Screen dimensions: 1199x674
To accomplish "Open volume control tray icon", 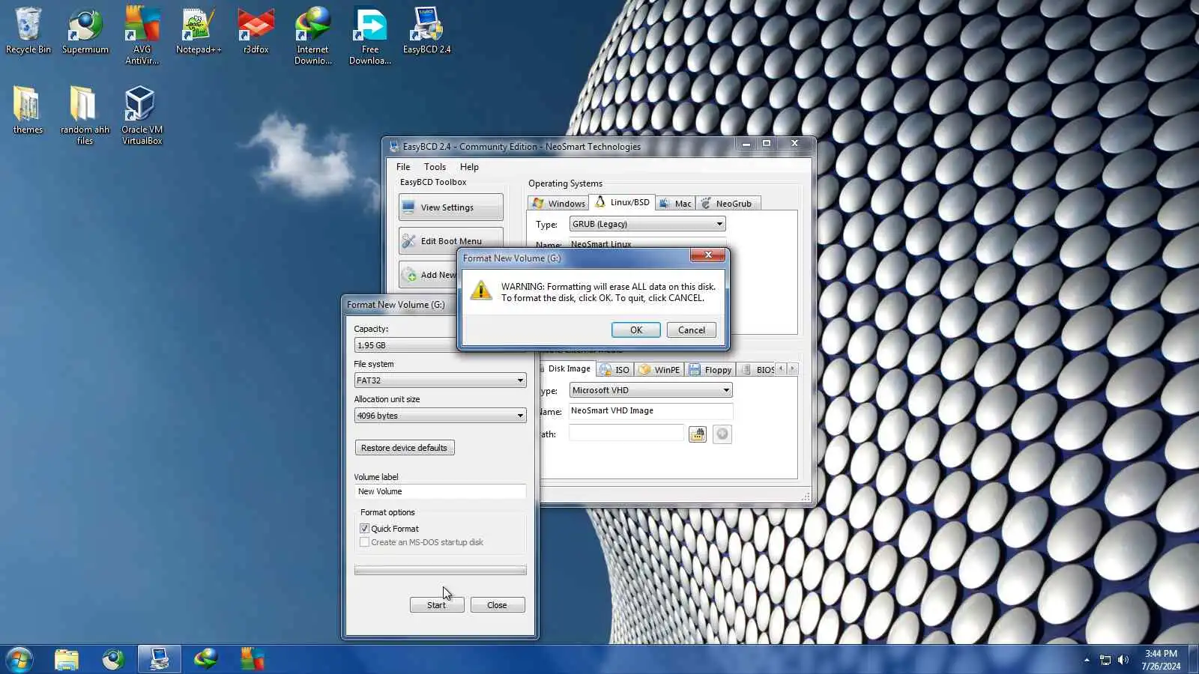I will (1123, 660).
